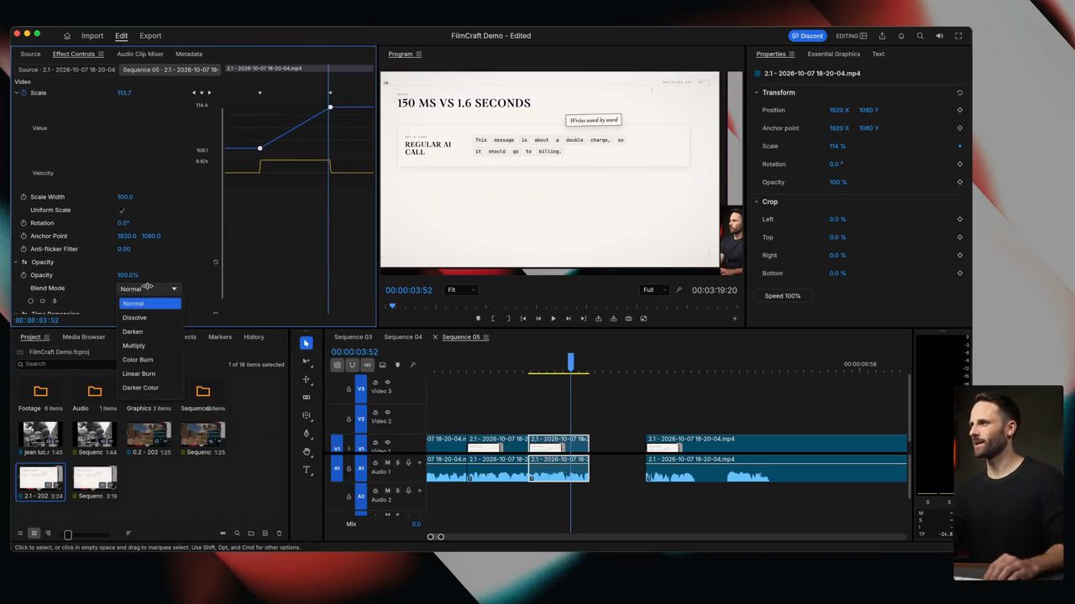Create a new bin in Project panel
The width and height of the screenshot is (1075, 604).
[251, 534]
